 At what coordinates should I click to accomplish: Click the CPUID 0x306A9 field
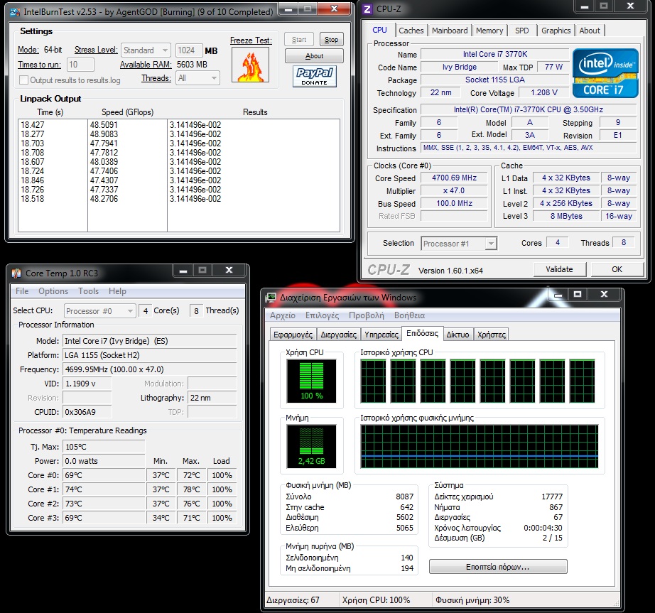87,412
